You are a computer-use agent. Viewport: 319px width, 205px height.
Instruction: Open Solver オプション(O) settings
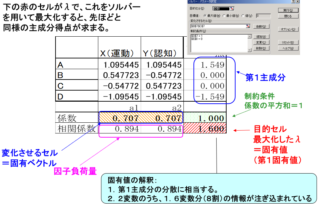(288, 29)
